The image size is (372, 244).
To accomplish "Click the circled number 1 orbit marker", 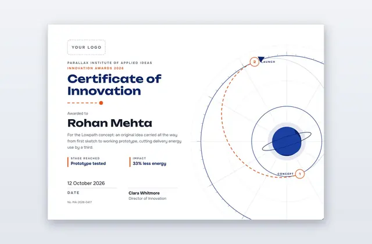I will (x=300, y=174).
